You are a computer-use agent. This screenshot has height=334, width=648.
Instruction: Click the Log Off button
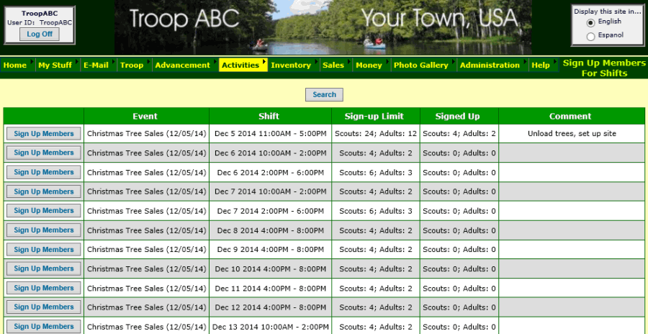pyautogui.click(x=40, y=35)
